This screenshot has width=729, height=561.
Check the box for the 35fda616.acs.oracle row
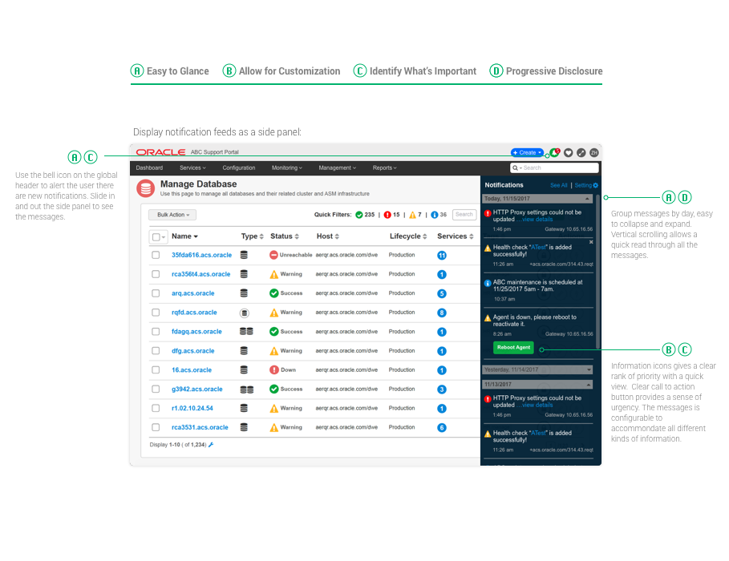tap(156, 255)
